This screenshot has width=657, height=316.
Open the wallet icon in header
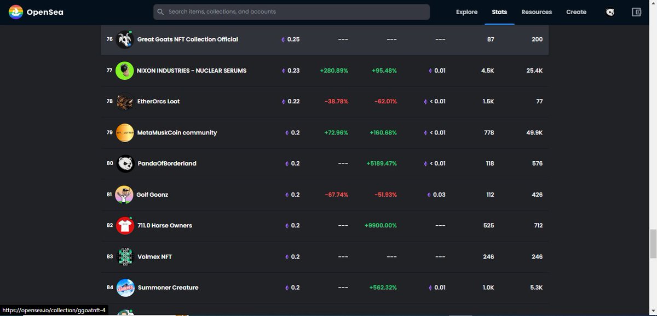click(636, 12)
